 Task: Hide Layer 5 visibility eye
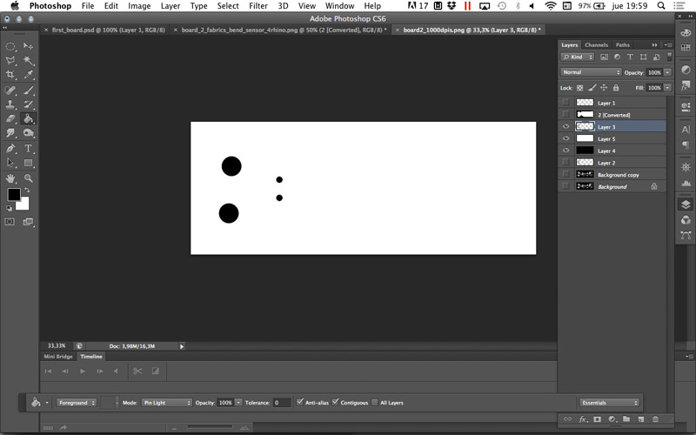pos(566,138)
